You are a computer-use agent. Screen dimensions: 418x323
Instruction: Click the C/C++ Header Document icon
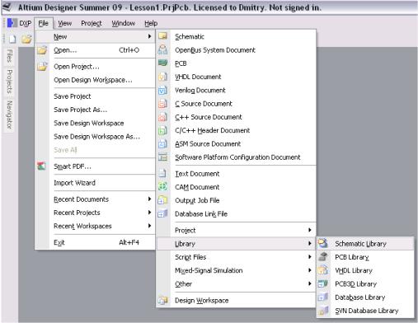click(162, 130)
